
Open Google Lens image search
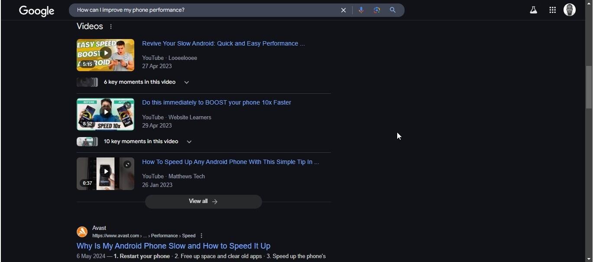click(x=377, y=10)
